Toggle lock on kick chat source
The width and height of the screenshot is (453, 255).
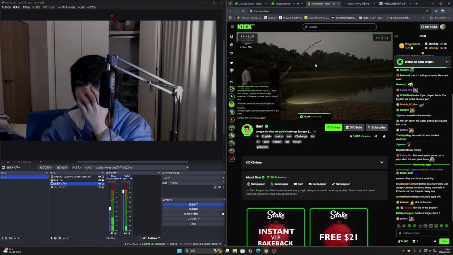point(103,180)
